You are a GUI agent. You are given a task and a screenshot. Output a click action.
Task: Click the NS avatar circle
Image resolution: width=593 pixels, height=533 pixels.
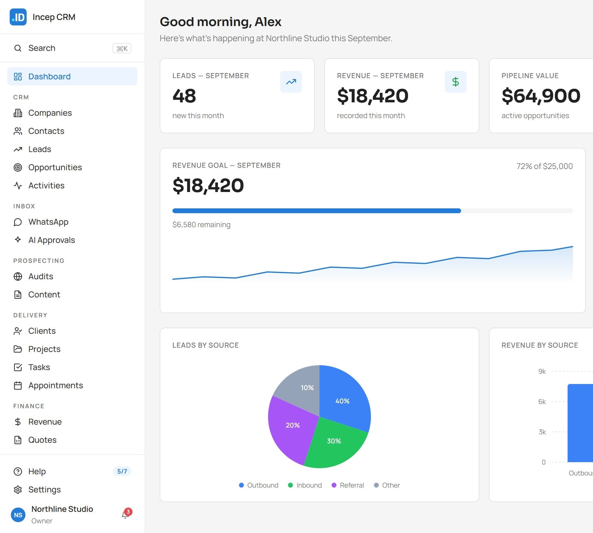coord(18,515)
